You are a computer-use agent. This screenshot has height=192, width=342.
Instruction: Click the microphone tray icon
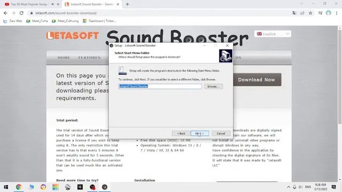pos(294,187)
